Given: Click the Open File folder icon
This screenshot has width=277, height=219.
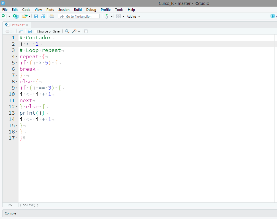Looking at the screenshot, I should click(x=25, y=16).
